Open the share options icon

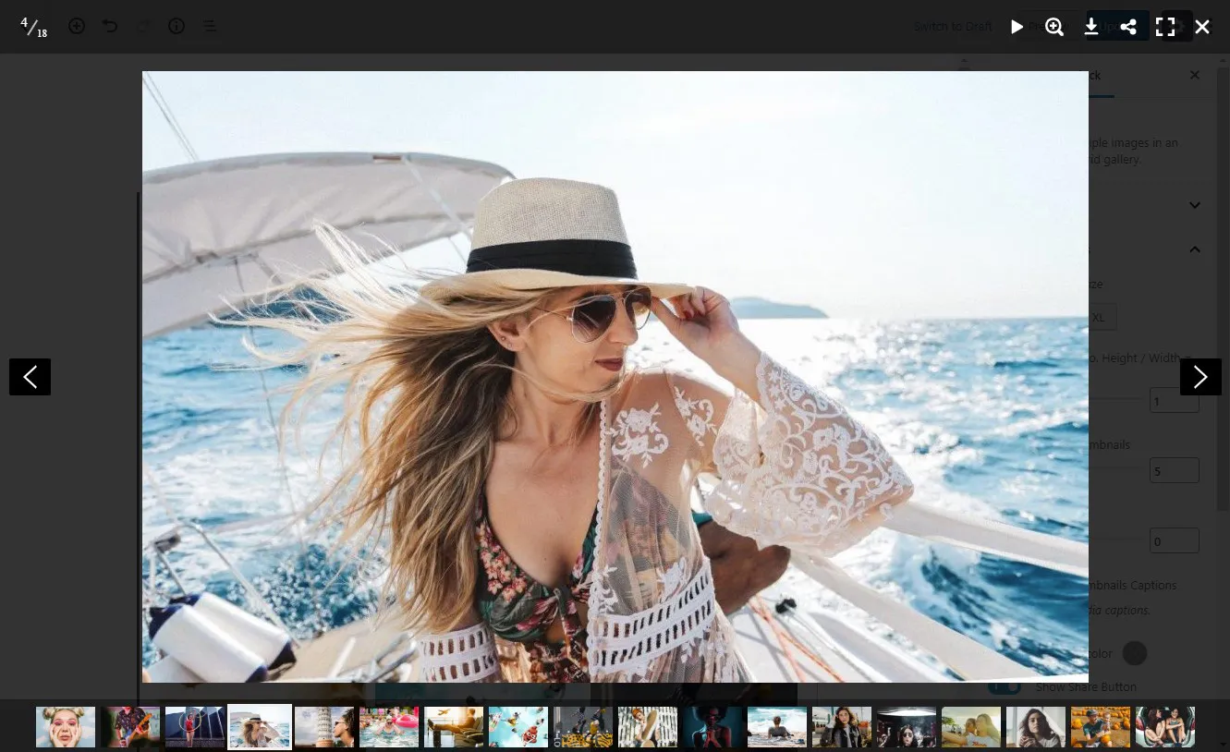[x=1128, y=27]
